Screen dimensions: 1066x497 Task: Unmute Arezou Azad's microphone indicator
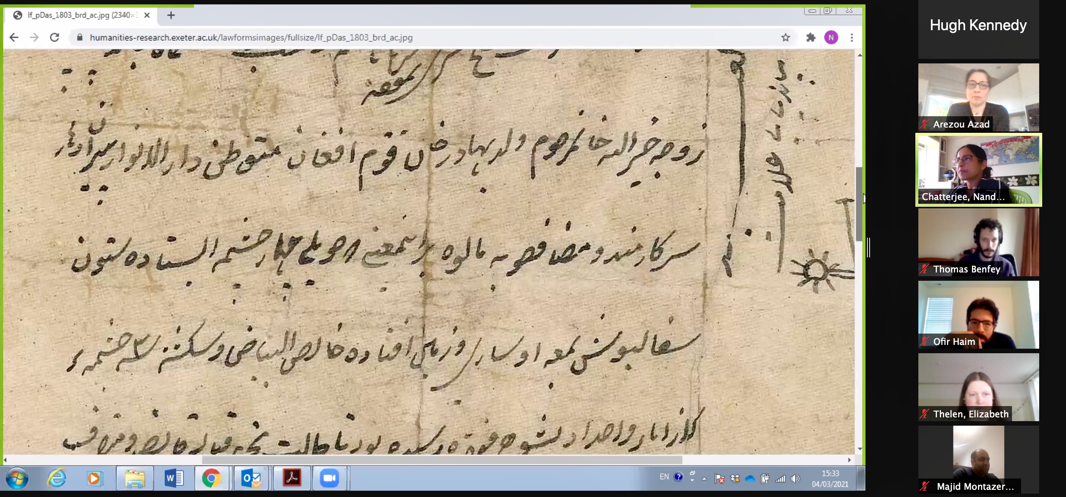924,125
